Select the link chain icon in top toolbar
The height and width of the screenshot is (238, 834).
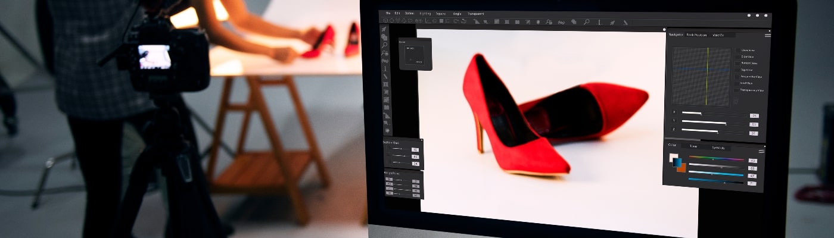(x=561, y=22)
